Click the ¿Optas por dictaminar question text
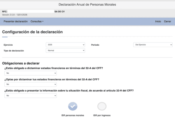175x117 pixels. coord(52,80)
